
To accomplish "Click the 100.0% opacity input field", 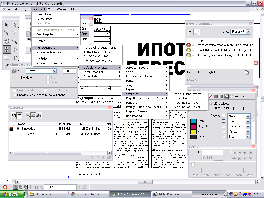I will pos(70,71).
